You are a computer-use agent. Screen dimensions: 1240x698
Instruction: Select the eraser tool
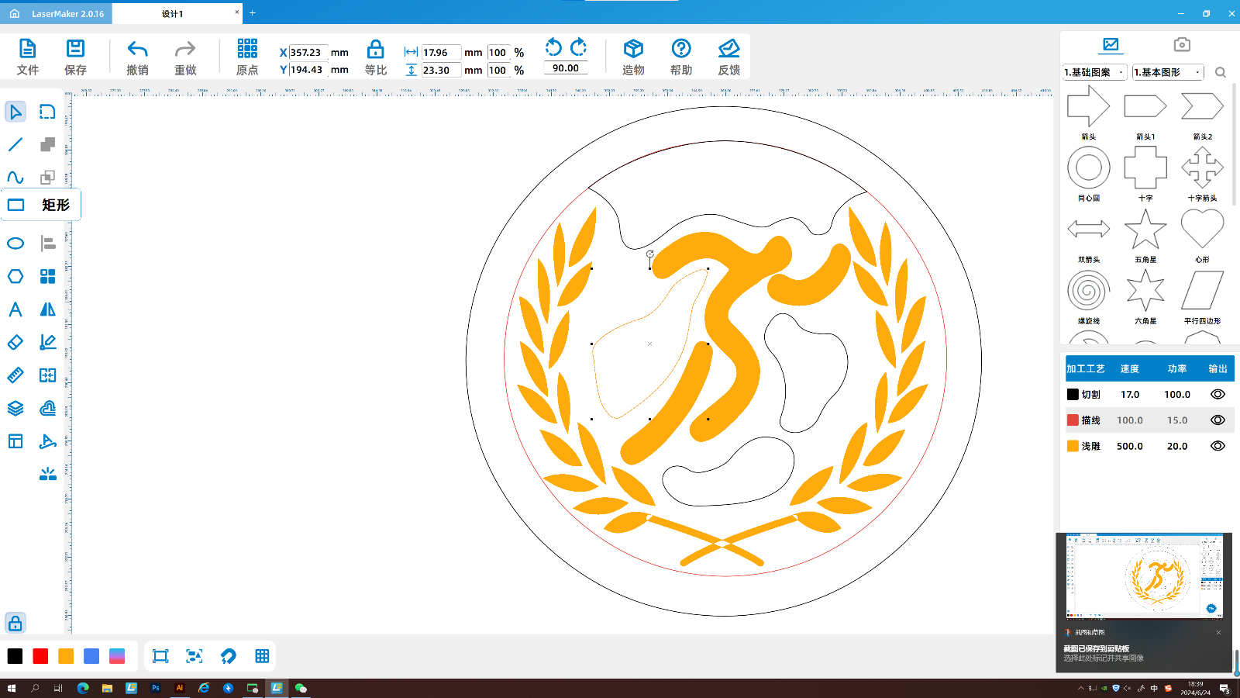click(15, 342)
